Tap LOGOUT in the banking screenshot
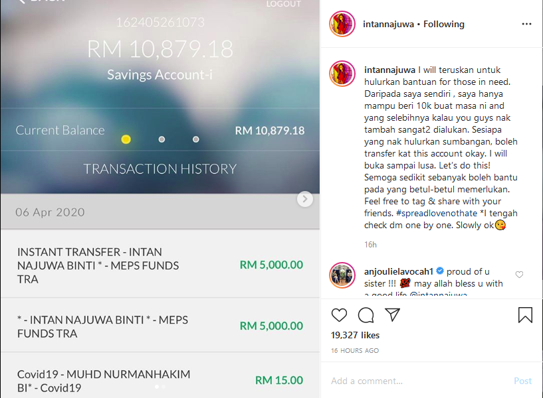 pyautogui.click(x=283, y=4)
